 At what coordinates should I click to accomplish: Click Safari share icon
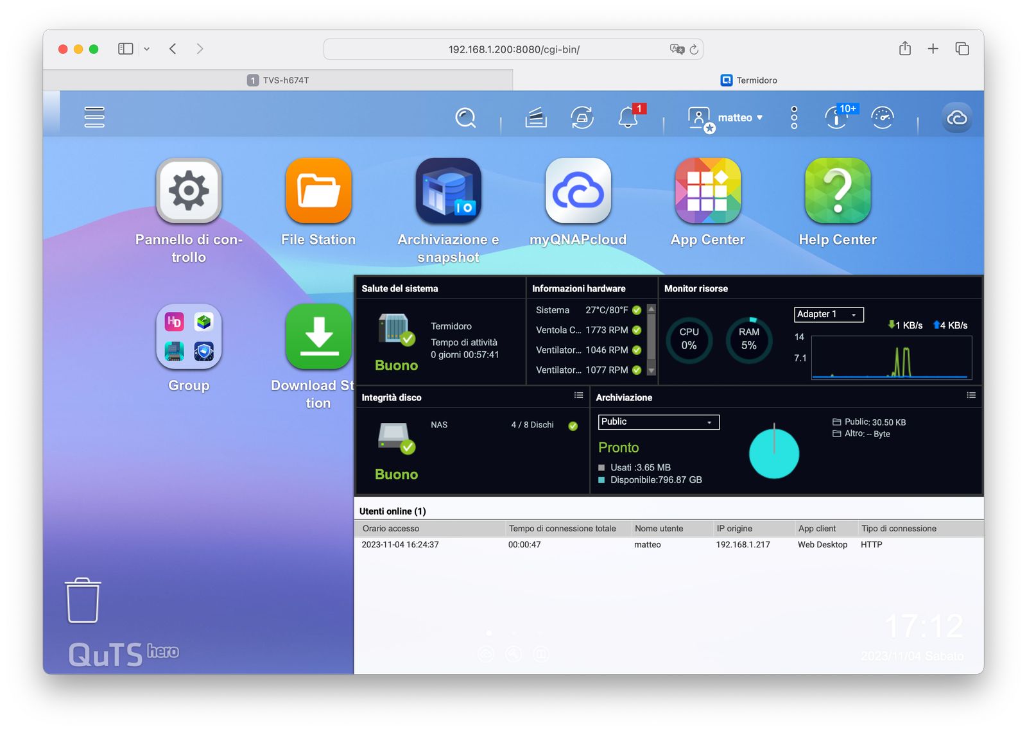[x=905, y=49]
